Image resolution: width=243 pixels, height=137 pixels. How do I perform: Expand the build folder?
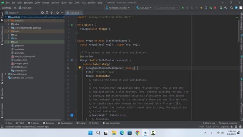pos(9,31)
